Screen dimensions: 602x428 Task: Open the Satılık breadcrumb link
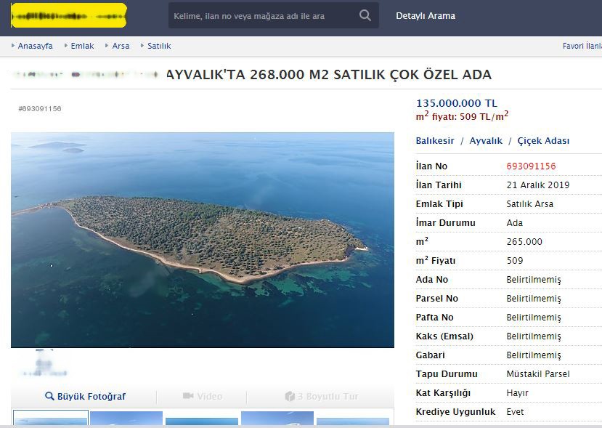158,45
